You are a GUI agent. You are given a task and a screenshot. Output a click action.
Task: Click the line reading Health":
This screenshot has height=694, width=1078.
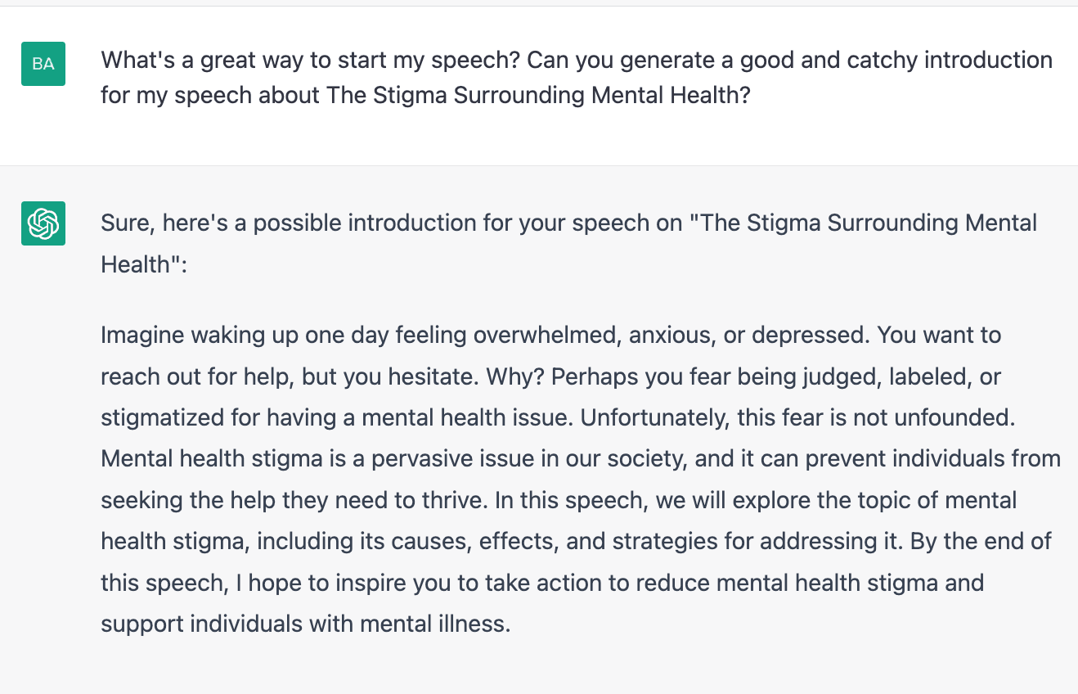[x=144, y=264]
